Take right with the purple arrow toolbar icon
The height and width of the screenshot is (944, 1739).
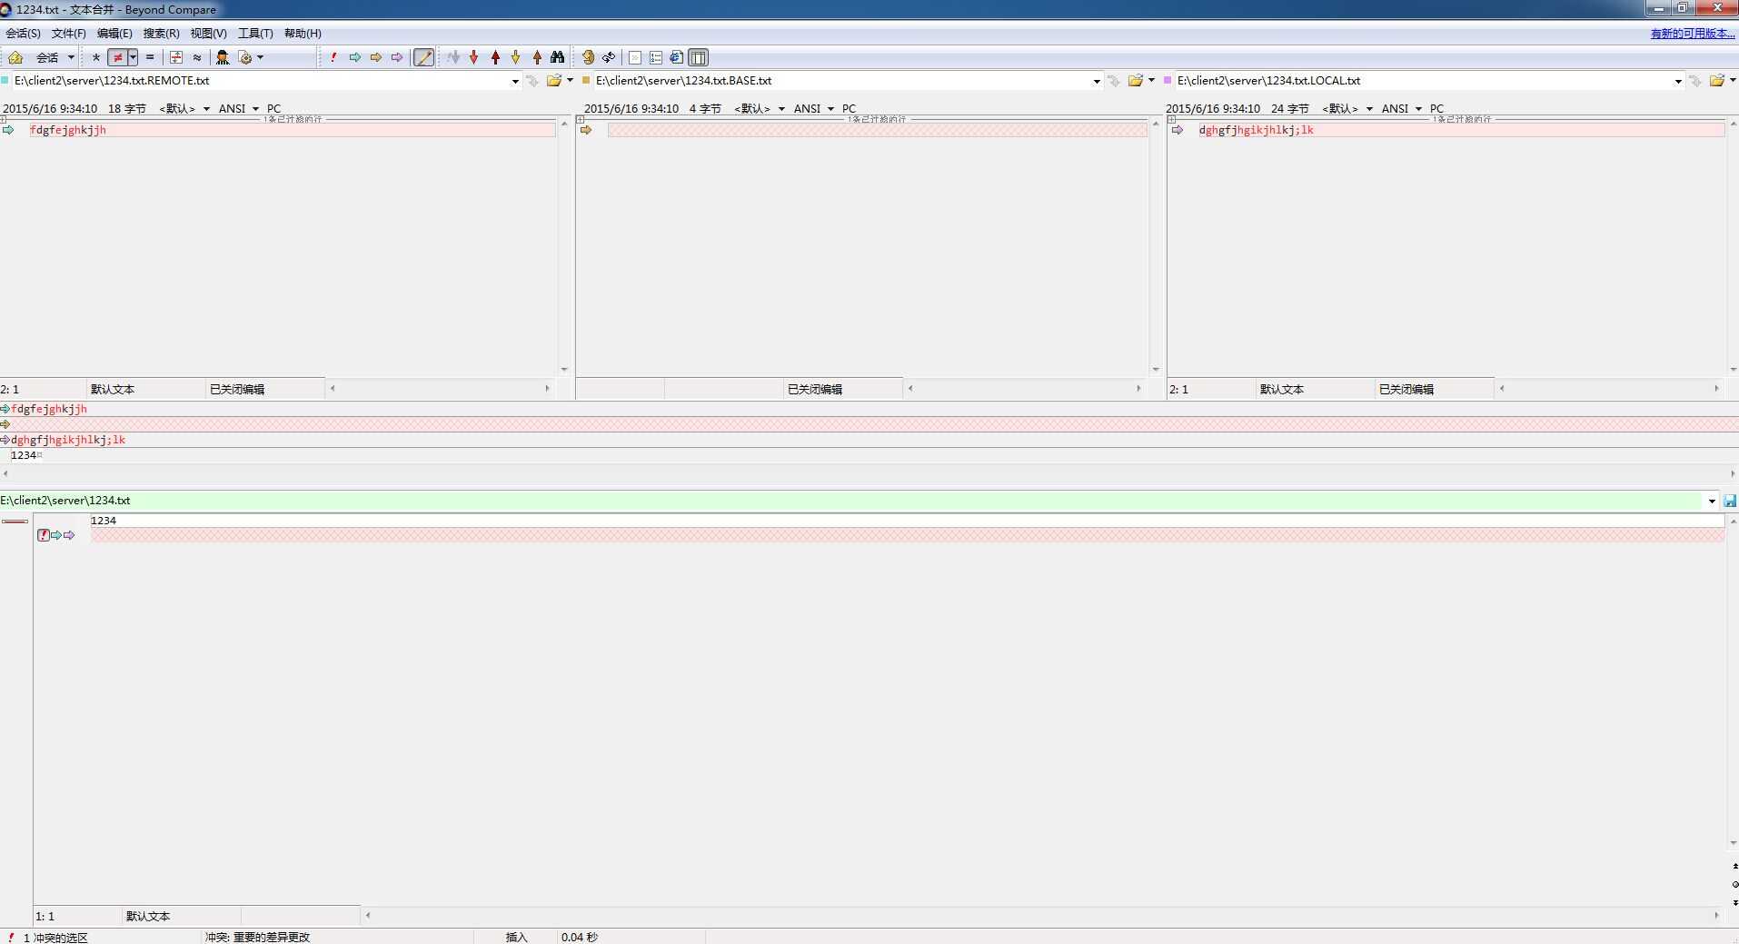pos(397,57)
